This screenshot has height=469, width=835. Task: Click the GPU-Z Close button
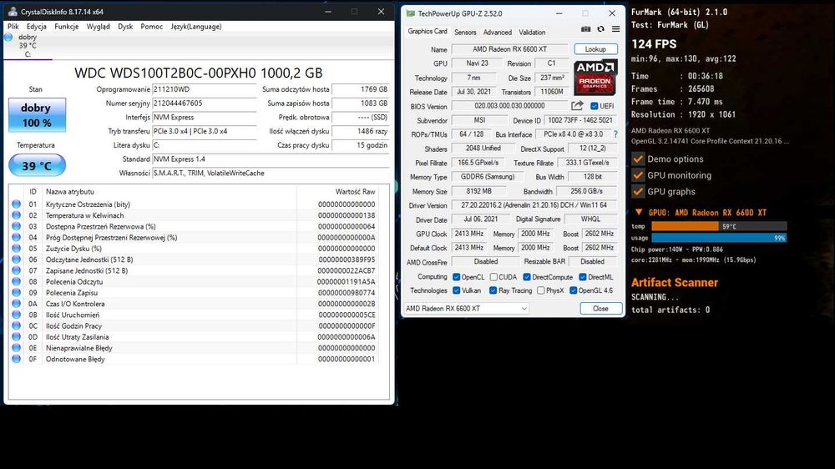tap(600, 308)
